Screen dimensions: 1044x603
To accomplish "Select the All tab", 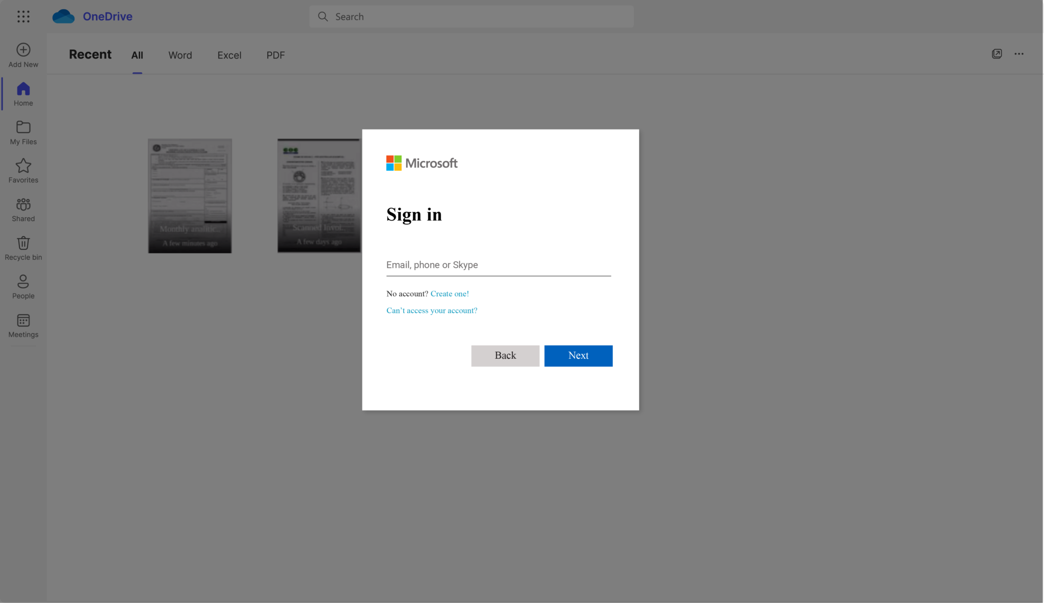I will click(137, 55).
